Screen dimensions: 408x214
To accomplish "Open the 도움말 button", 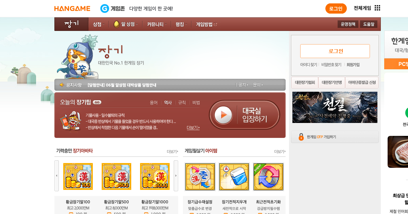I will pyautogui.click(x=369, y=24).
